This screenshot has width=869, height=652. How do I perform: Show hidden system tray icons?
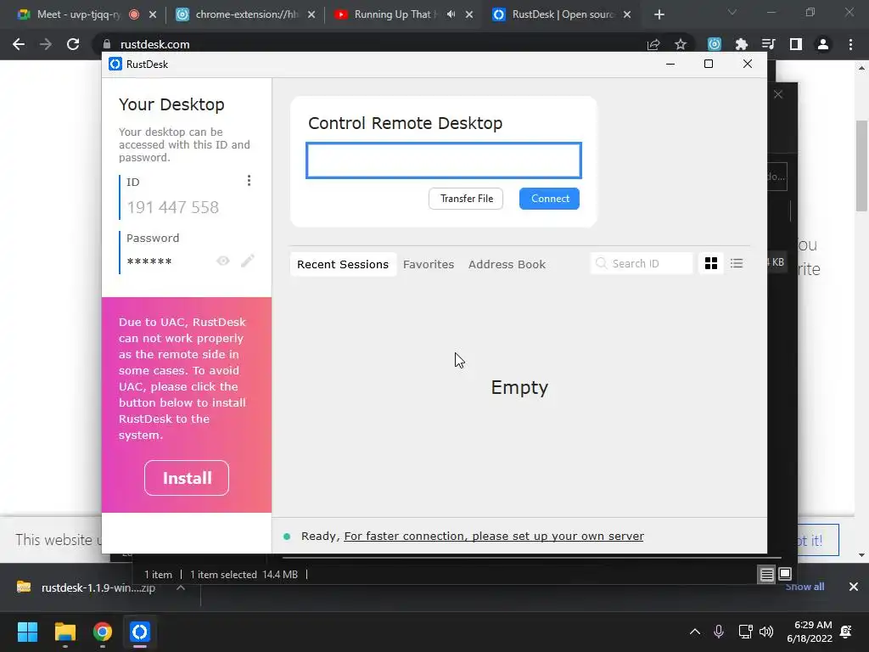(694, 632)
